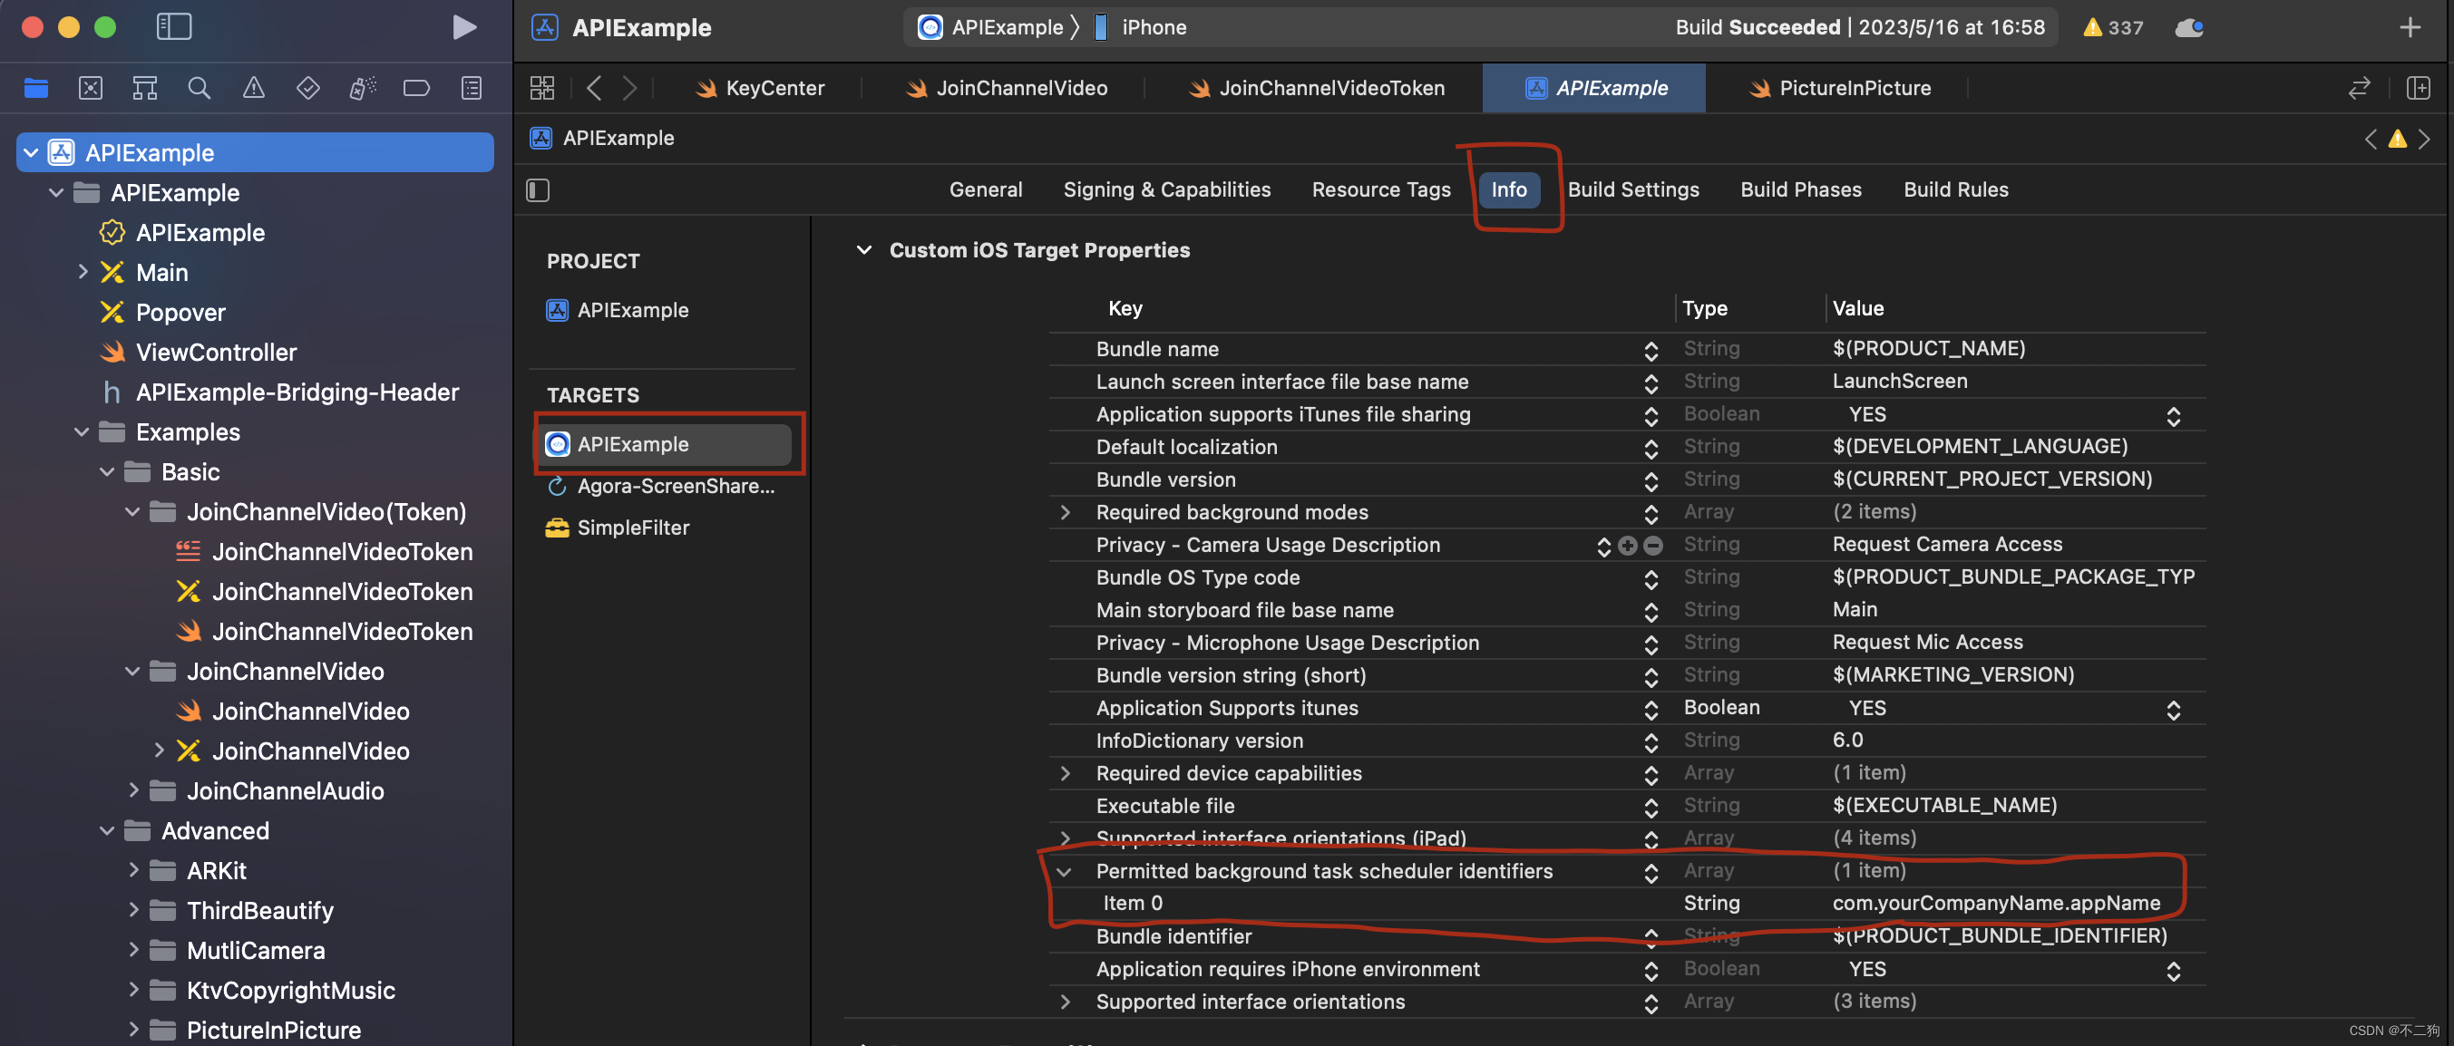Expand Required background modes array
The width and height of the screenshot is (2454, 1046).
click(1064, 513)
